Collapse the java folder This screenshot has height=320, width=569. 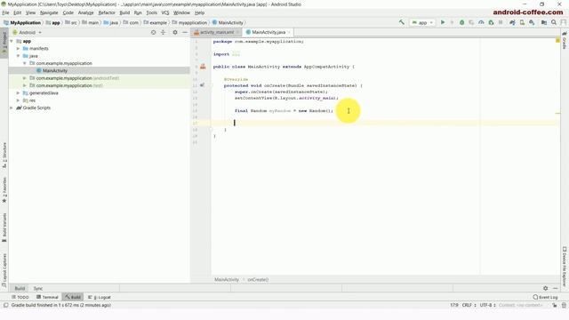pyautogui.click(x=18, y=56)
